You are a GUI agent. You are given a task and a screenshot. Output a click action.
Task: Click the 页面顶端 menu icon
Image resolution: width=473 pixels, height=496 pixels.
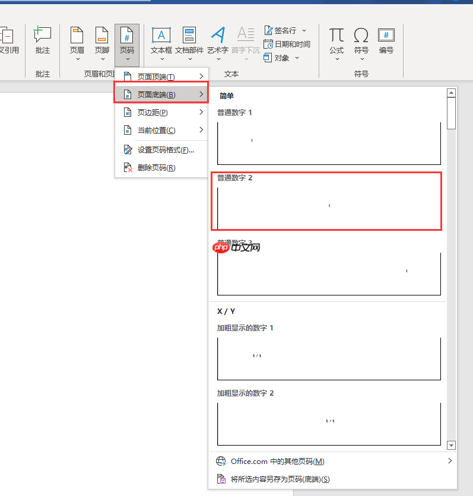(128, 77)
